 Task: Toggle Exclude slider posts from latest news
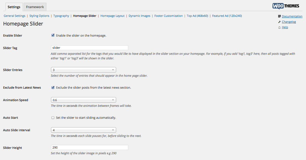(53, 88)
